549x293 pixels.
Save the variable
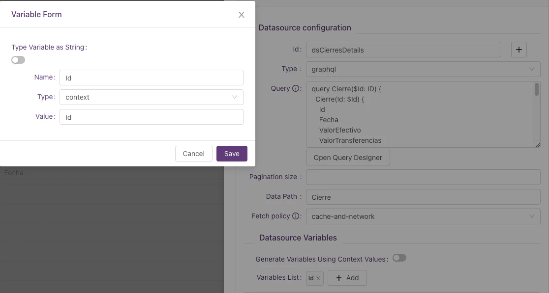point(232,154)
